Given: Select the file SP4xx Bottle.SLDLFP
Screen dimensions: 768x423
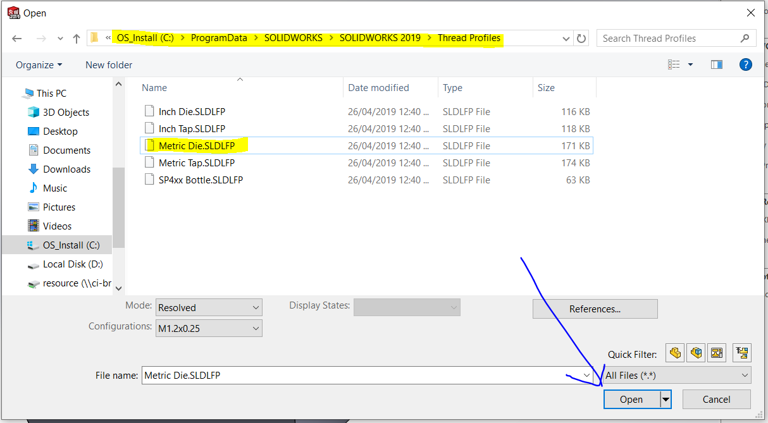Looking at the screenshot, I should 201,180.
